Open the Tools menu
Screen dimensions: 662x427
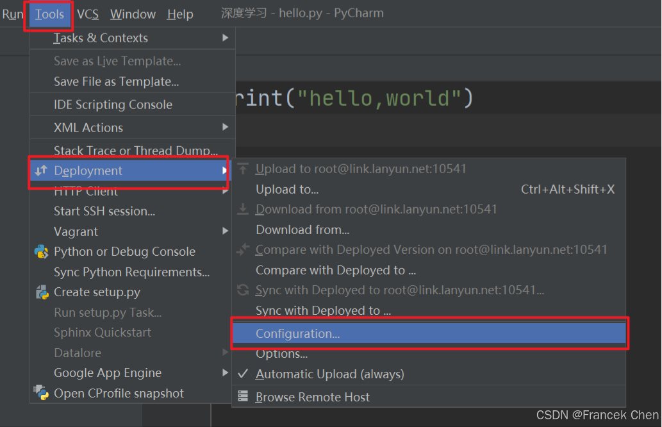pyautogui.click(x=49, y=14)
